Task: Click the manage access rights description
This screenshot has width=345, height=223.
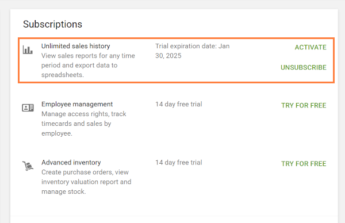Action: pyautogui.click(x=84, y=124)
